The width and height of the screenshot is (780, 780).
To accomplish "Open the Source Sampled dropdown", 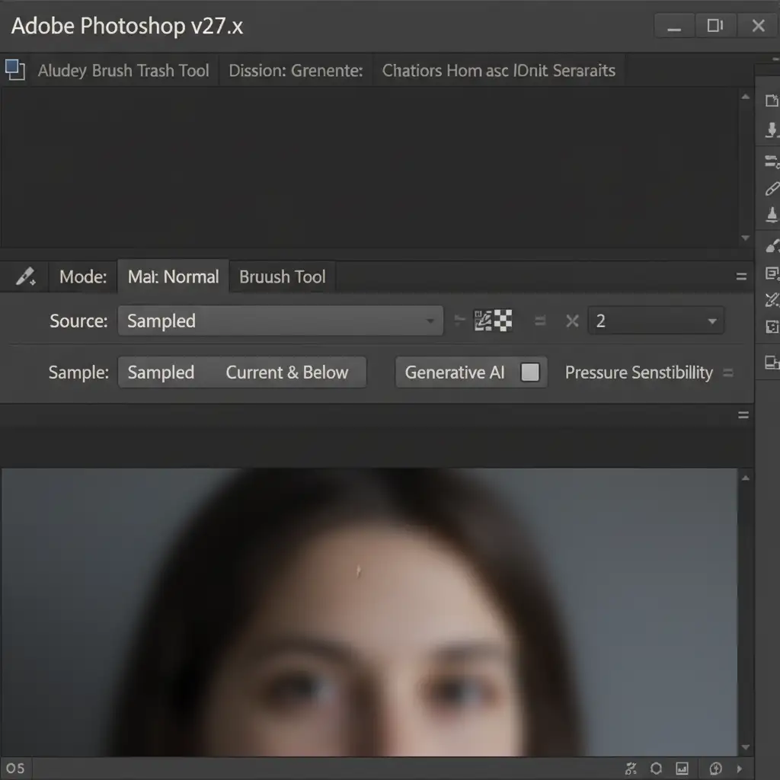I will (x=280, y=321).
